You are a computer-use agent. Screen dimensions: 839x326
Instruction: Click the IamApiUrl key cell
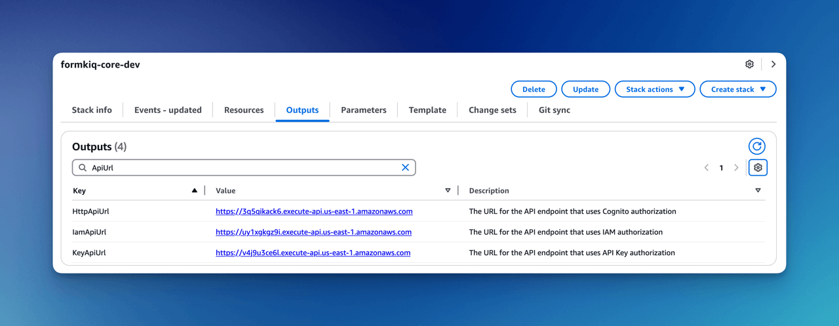[x=89, y=232]
